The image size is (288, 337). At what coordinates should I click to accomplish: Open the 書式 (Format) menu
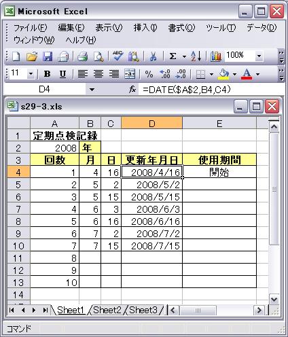[x=181, y=28]
